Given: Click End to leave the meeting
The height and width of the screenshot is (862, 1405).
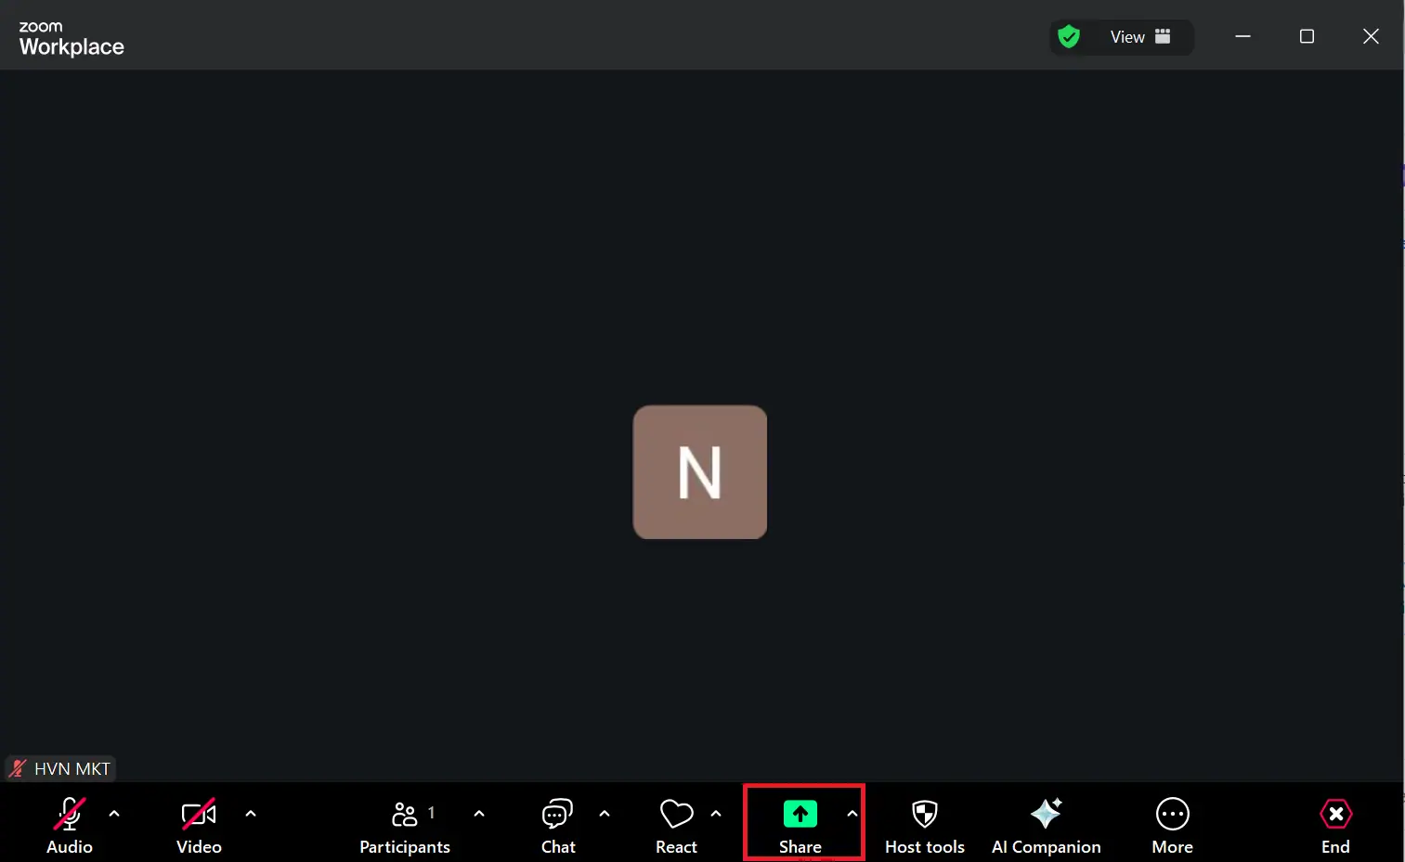Looking at the screenshot, I should coord(1335,824).
